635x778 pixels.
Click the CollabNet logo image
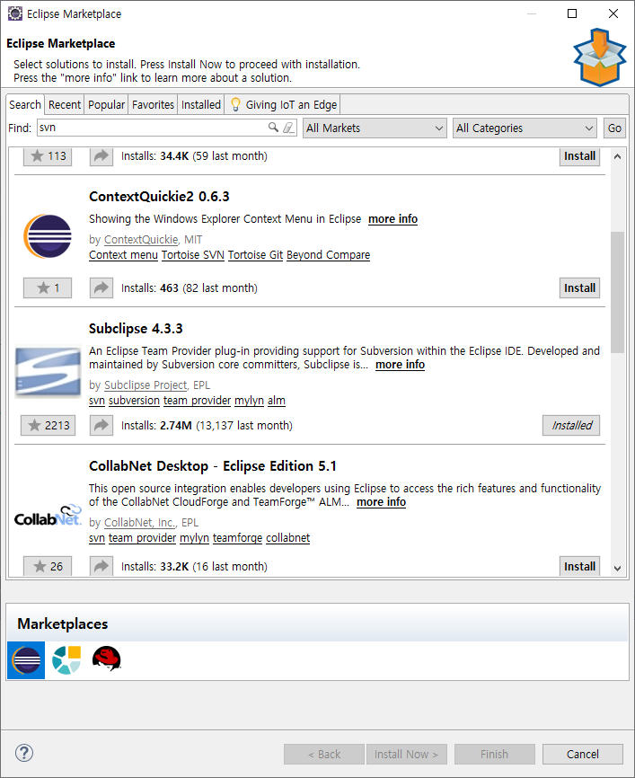tap(48, 516)
